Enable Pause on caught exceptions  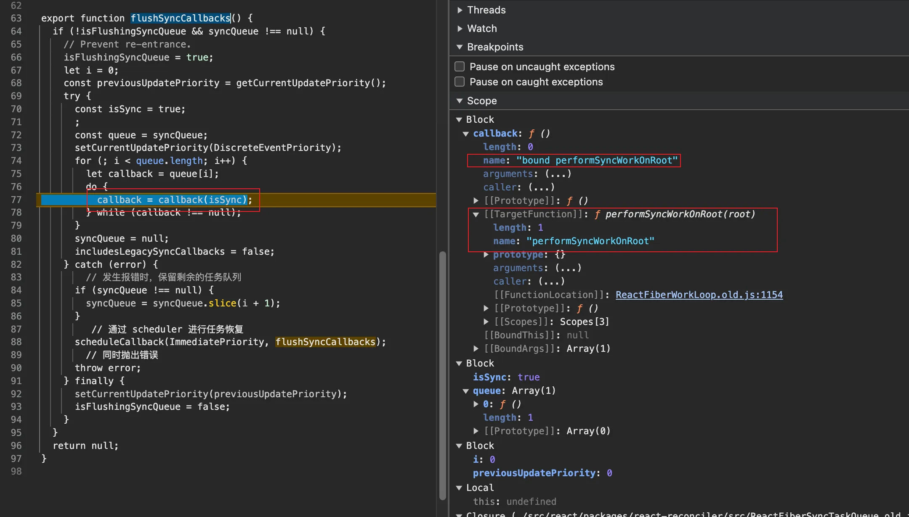click(x=460, y=82)
